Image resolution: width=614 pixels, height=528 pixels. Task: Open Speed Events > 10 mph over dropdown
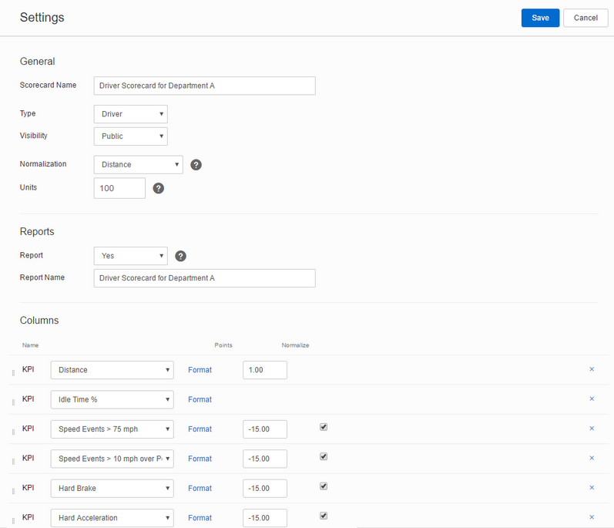[112, 459]
